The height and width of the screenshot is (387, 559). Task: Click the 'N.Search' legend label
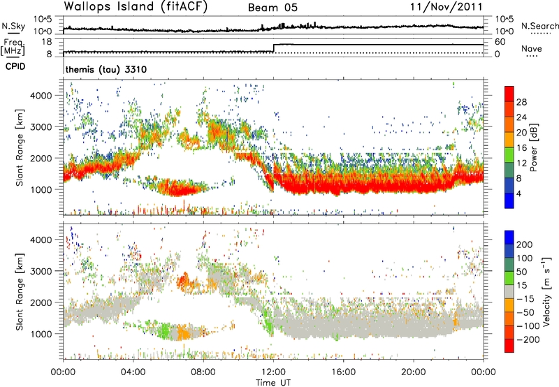tap(539, 26)
